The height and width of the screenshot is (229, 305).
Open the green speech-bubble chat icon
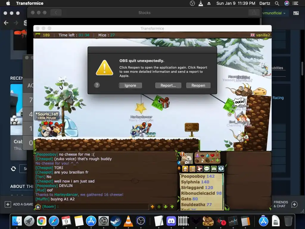[x=207, y=169]
